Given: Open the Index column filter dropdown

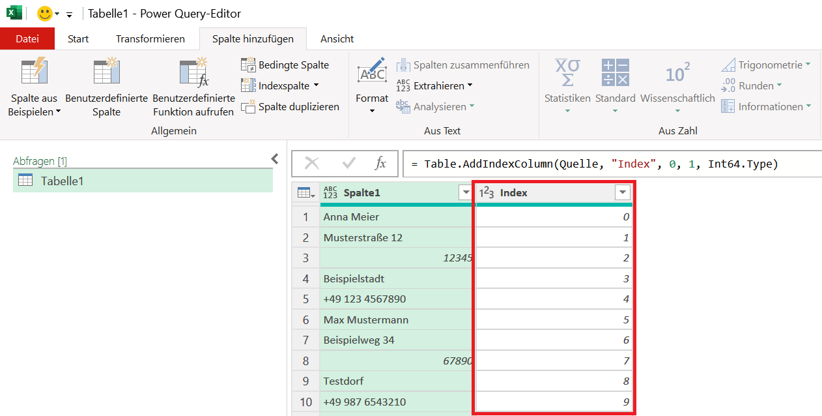Looking at the screenshot, I should (x=623, y=192).
